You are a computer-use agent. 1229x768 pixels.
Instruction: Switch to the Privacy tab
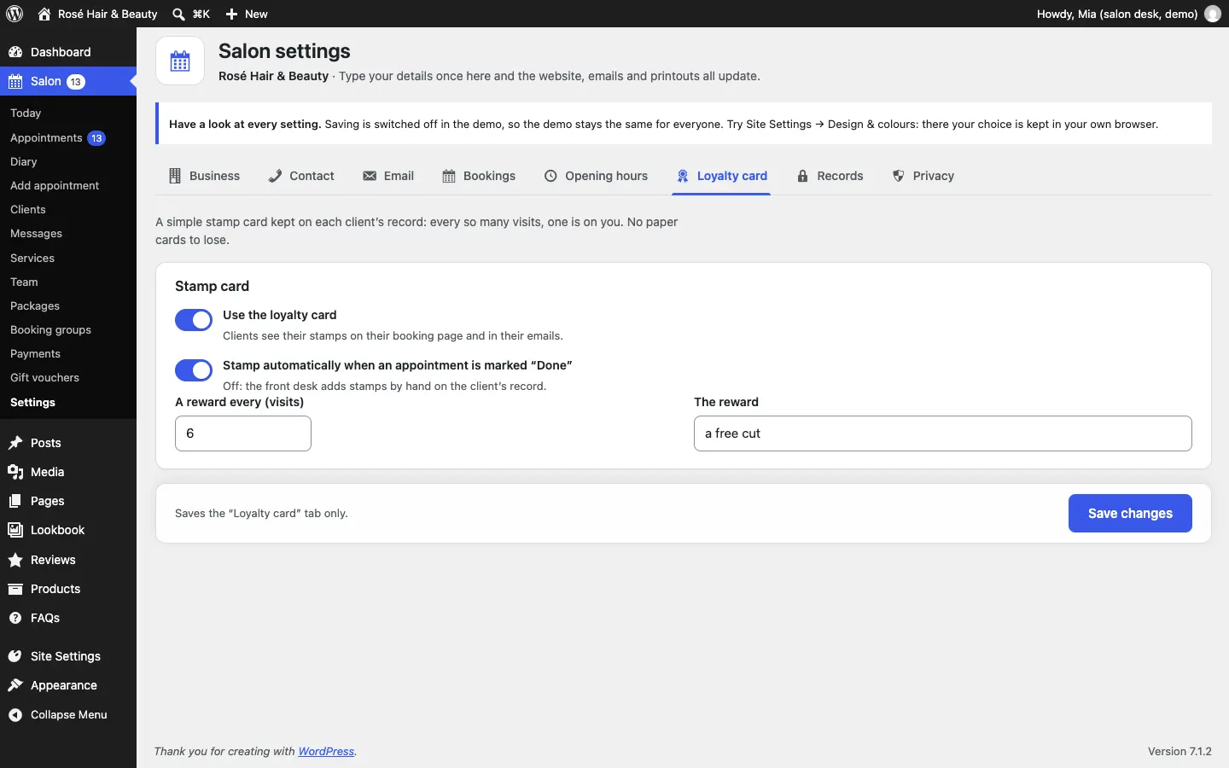click(x=923, y=176)
